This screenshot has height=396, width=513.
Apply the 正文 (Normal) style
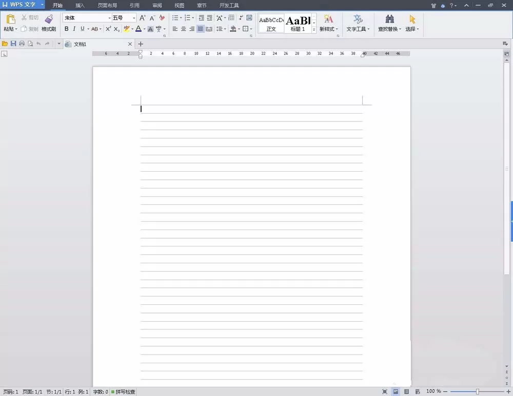pyautogui.click(x=271, y=23)
